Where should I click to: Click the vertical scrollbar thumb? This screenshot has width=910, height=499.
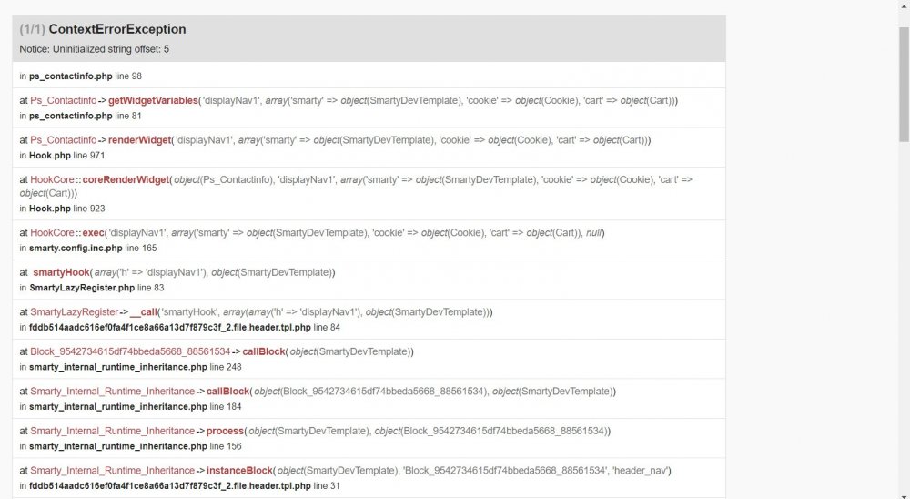tap(903, 82)
